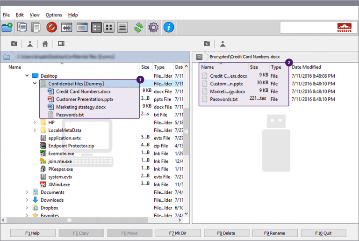
Task: Click the home folder icon
Action: [45, 44]
